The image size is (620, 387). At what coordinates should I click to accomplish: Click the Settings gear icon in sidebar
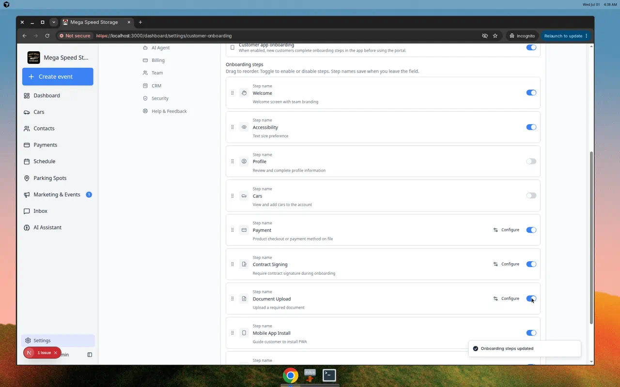(x=28, y=341)
